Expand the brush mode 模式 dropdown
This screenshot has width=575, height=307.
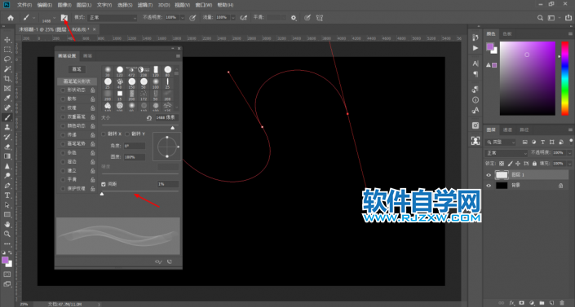[x=113, y=18]
